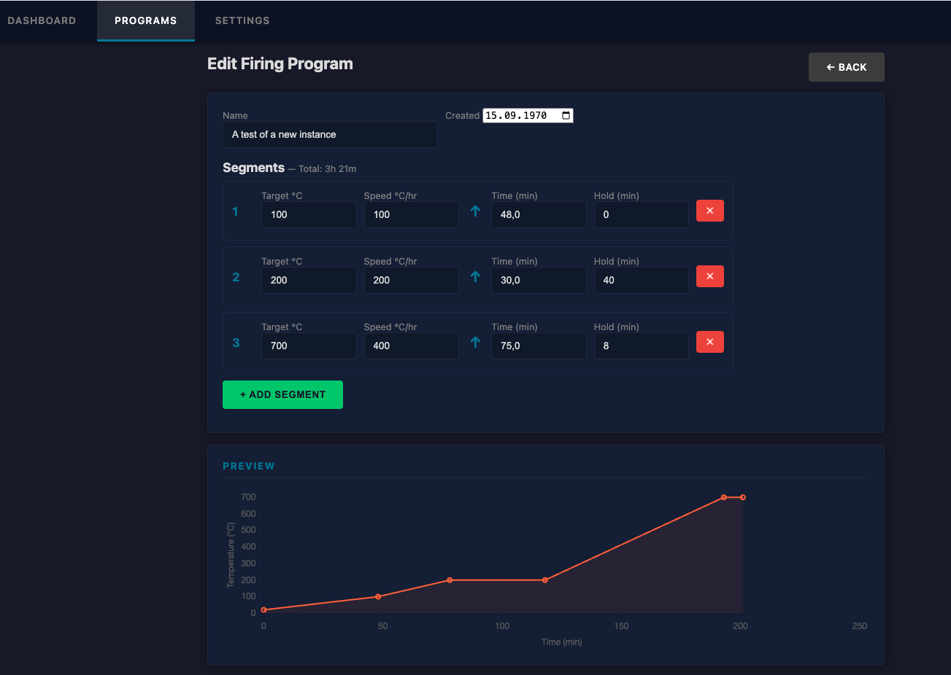Image resolution: width=951 pixels, height=675 pixels.
Task: Click the Created date field 15.09.1970
Action: click(x=527, y=115)
